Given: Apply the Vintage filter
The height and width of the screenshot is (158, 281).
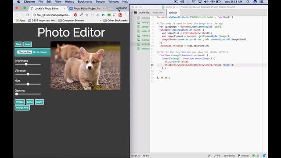Looking at the screenshot, I should pyautogui.click(x=20, y=102).
